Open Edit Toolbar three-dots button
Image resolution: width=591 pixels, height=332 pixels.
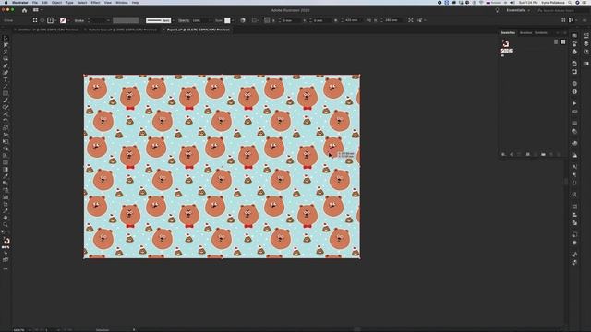click(6, 269)
